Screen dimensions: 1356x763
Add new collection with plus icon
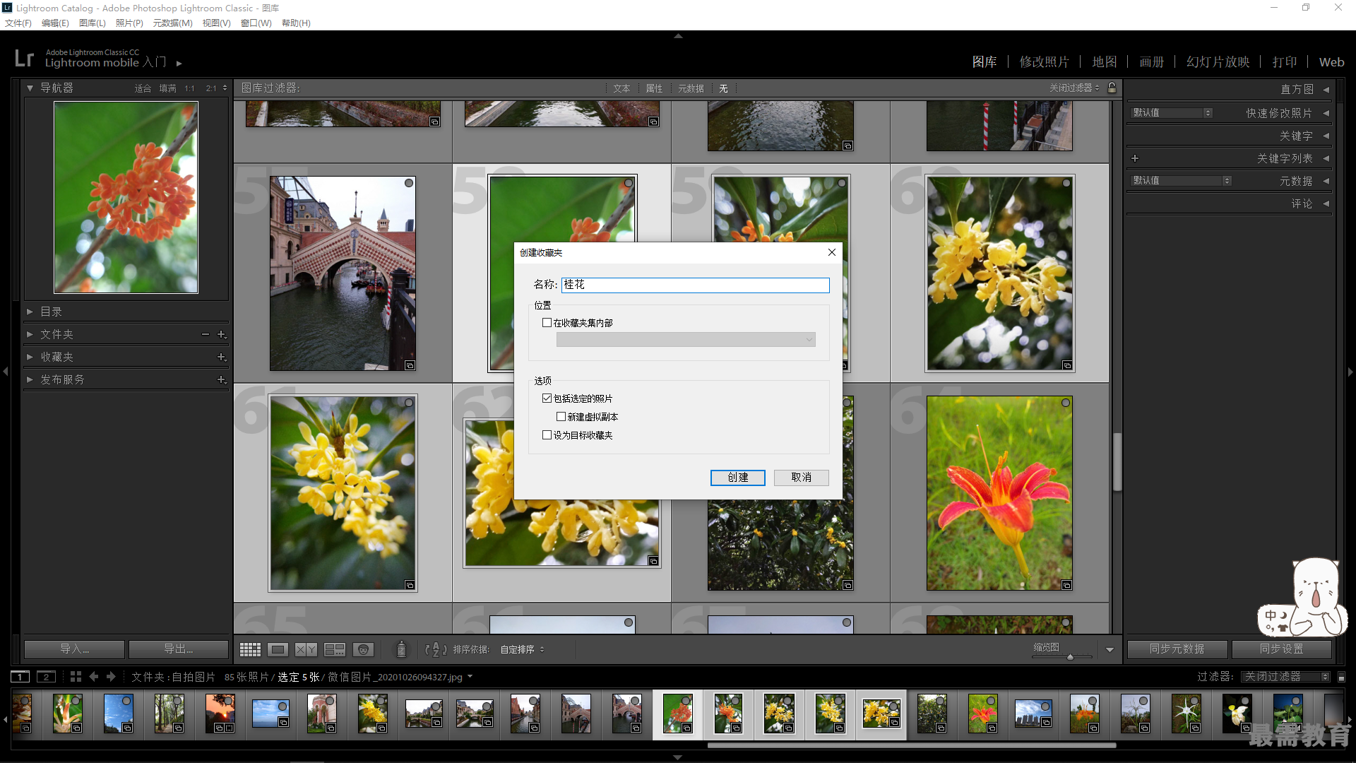click(221, 357)
